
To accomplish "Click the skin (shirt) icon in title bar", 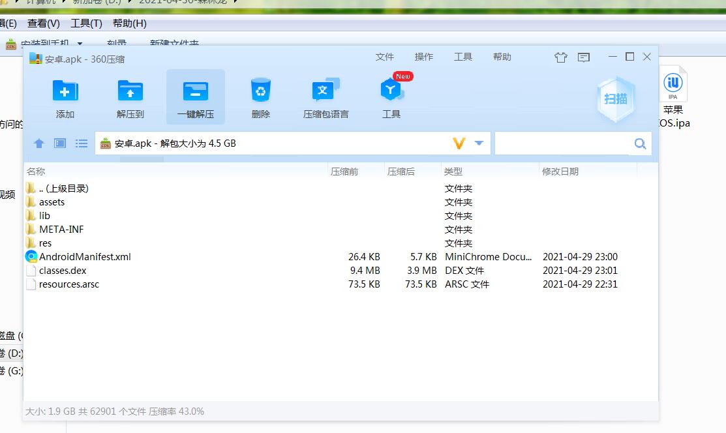I will click(561, 57).
